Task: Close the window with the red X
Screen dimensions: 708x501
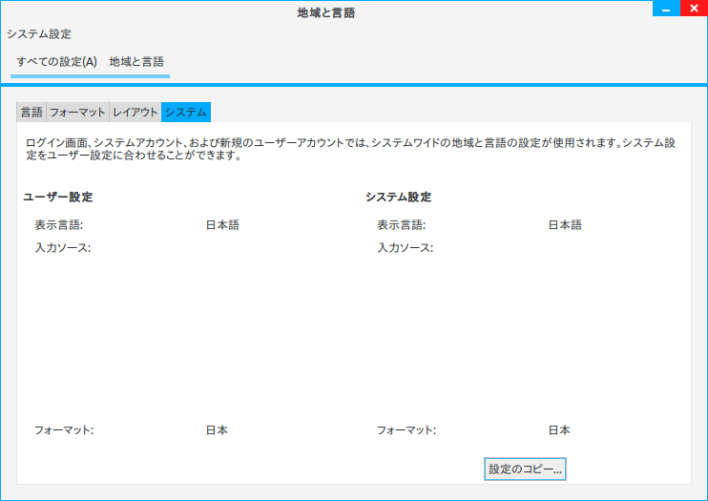Action: pyautogui.click(x=694, y=8)
